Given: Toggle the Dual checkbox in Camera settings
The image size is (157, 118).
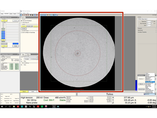Looking at the screenshot, I should point(152,23).
